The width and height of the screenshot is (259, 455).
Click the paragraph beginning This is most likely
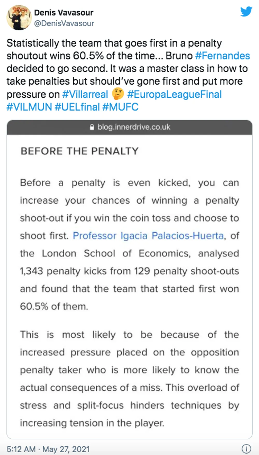pos(129,379)
